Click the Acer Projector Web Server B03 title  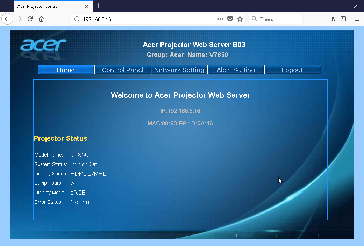[x=194, y=45]
